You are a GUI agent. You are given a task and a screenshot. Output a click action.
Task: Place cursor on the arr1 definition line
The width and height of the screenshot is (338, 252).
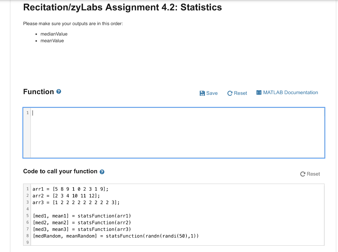tap(70, 189)
